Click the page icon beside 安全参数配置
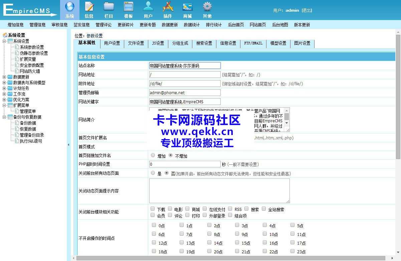 (17, 65)
